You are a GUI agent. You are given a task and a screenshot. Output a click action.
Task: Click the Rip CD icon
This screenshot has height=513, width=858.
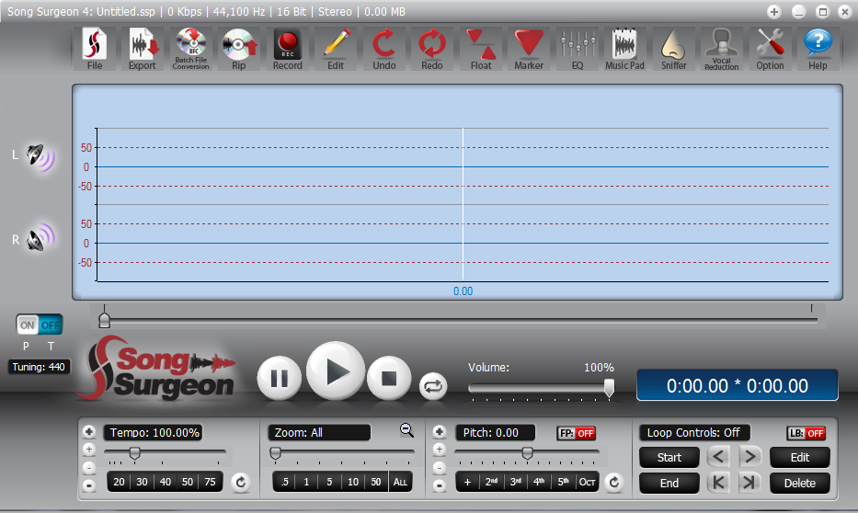click(x=238, y=50)
